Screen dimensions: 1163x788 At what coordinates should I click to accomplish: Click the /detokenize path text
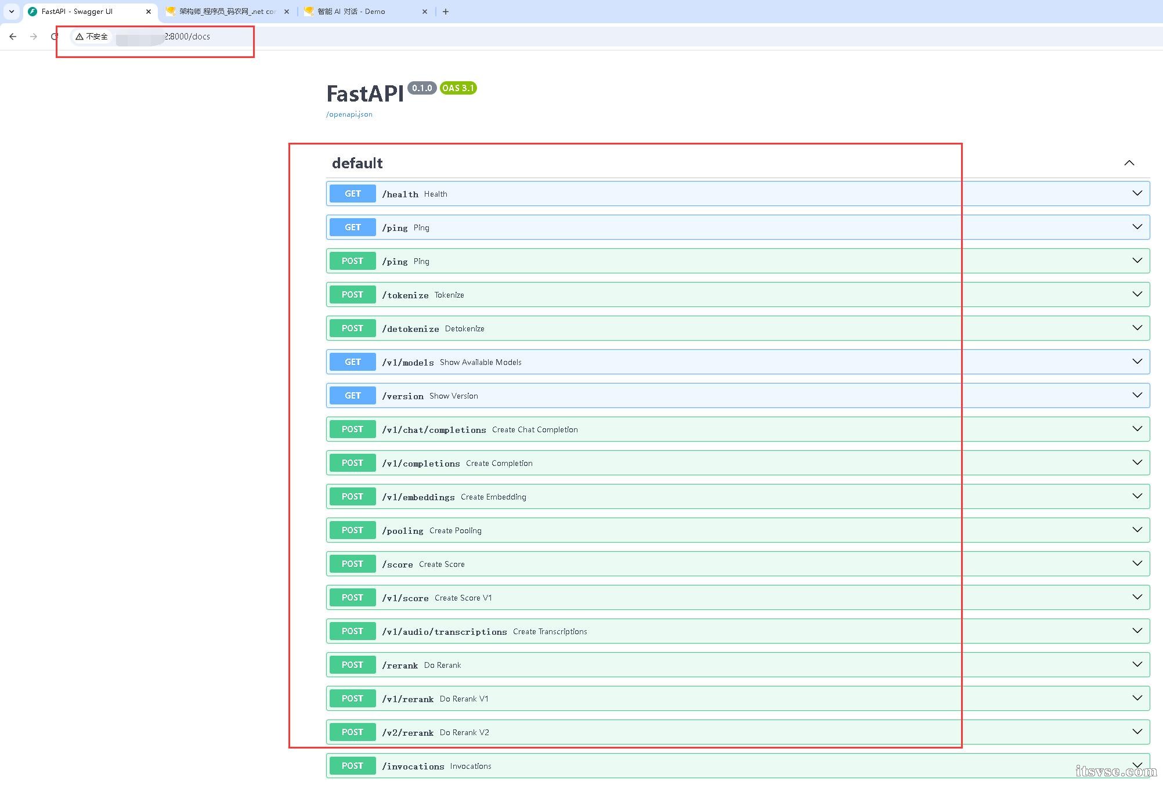point(410,329)
